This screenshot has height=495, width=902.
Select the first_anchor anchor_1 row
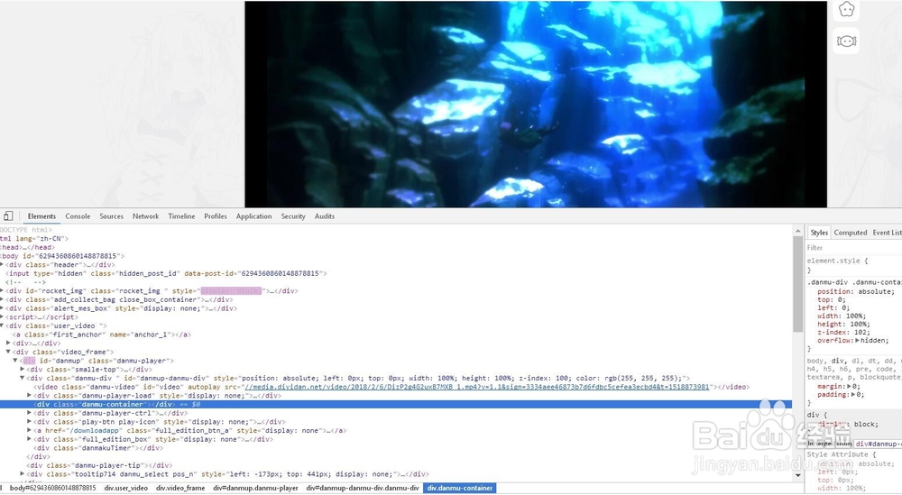(102, 334)
